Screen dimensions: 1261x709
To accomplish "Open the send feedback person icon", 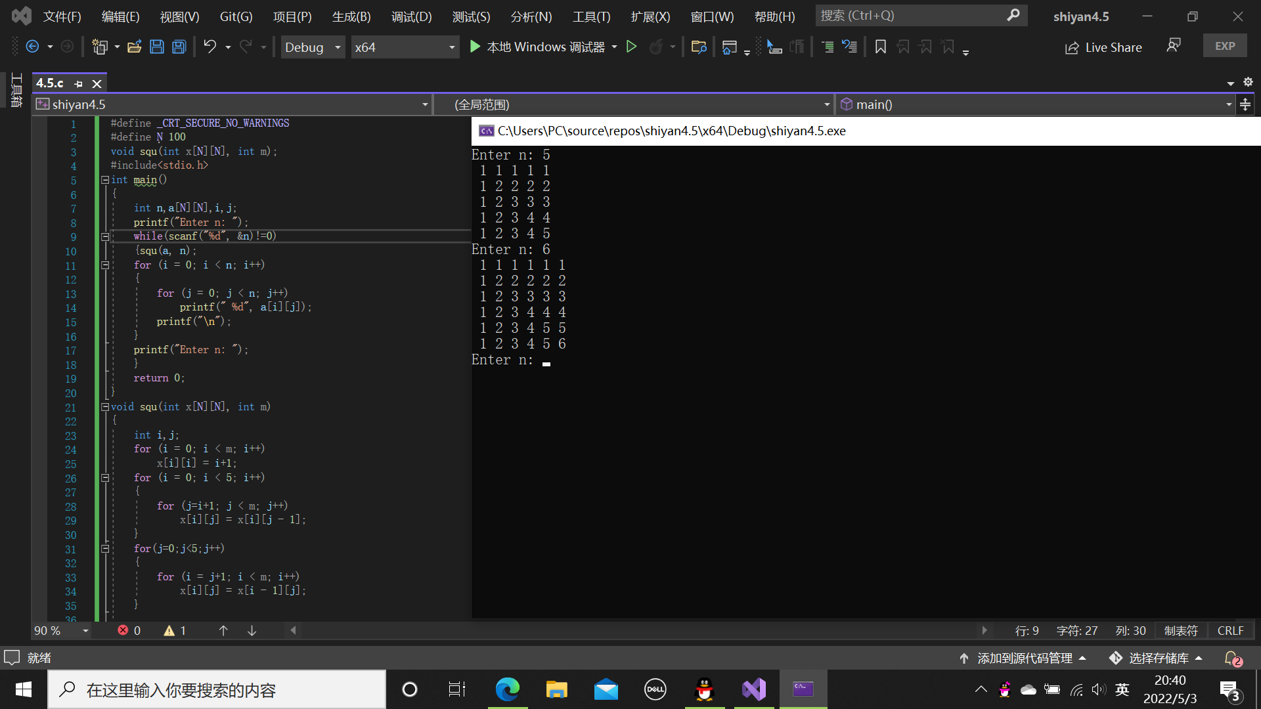I will click(x=1173, y=45).
